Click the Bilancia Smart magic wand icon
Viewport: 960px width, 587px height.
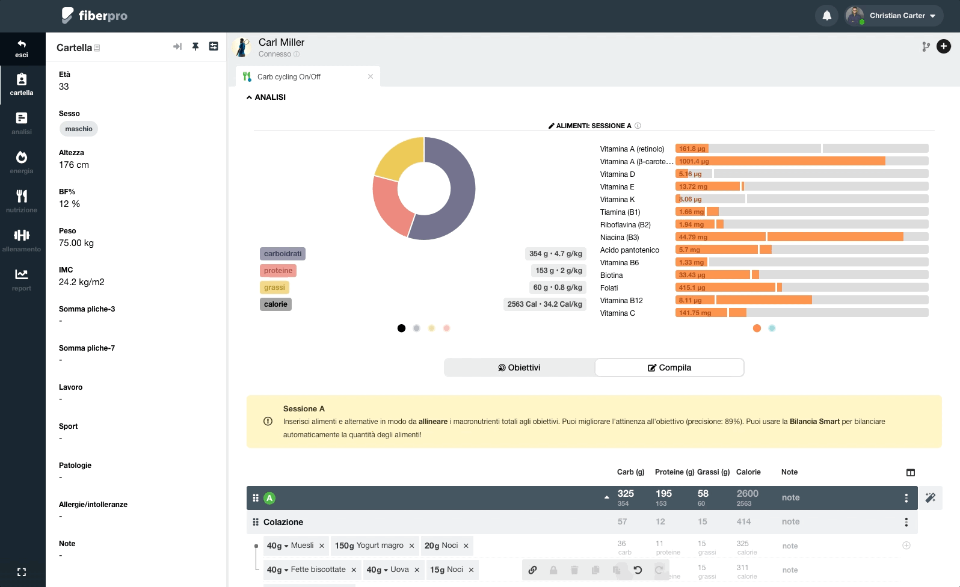[931, 497]
